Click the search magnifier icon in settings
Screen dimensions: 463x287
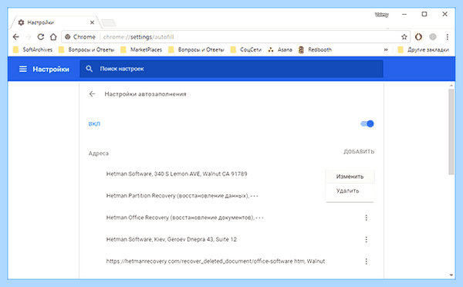[x=90, y=69]
